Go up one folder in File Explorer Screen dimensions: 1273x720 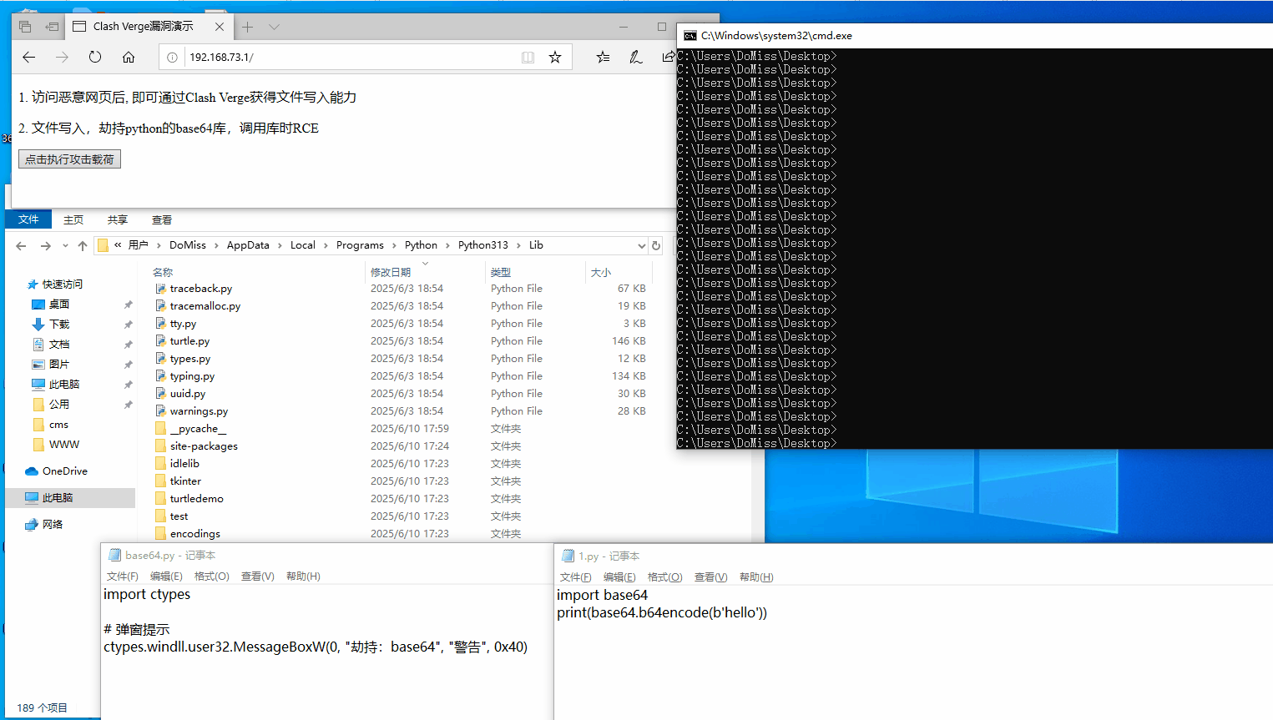[x=82, y=245]
